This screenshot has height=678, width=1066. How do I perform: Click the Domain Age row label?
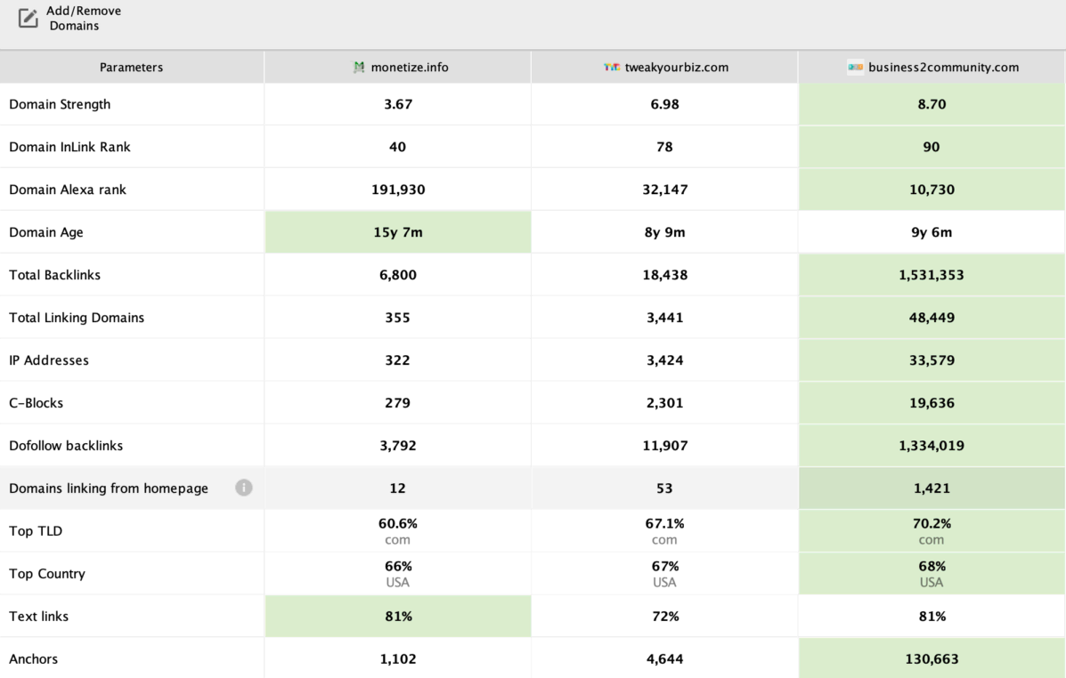pyautogui.click(x=45, y=233)
